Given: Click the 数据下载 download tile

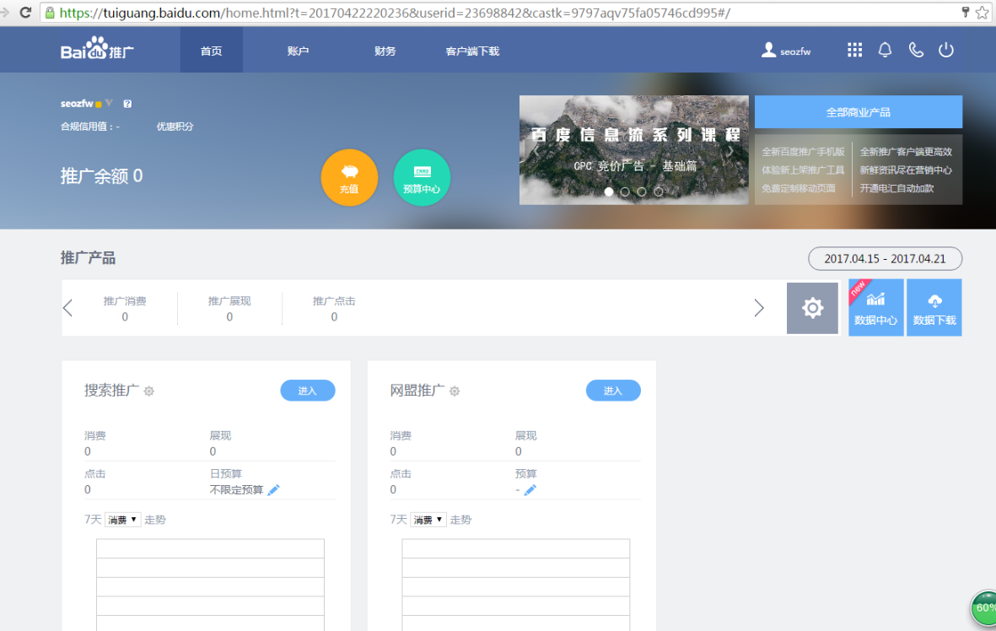Looking at the screenshot, I should tap(934, 308).
